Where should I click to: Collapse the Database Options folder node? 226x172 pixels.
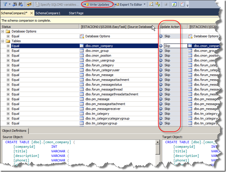[3, 31]
